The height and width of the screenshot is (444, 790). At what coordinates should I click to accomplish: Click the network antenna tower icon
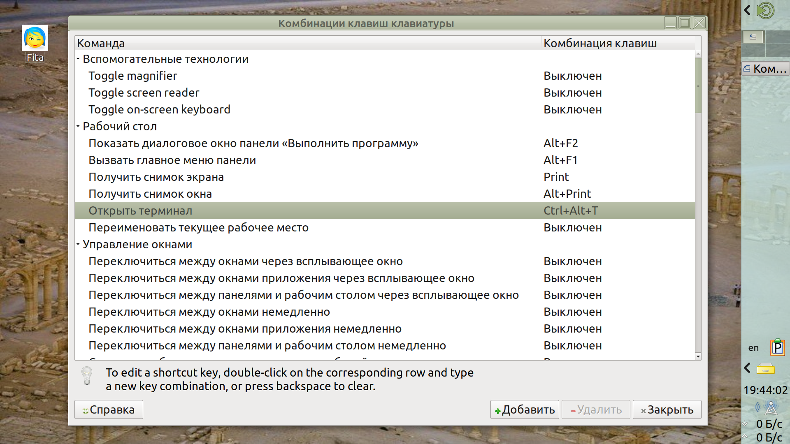click(771, 407)
